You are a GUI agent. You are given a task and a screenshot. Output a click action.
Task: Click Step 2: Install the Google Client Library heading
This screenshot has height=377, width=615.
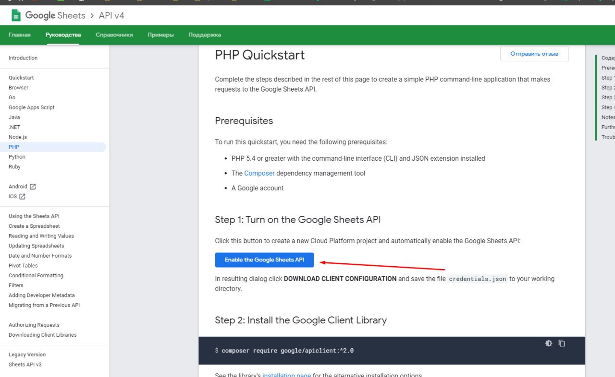(301, 320)
